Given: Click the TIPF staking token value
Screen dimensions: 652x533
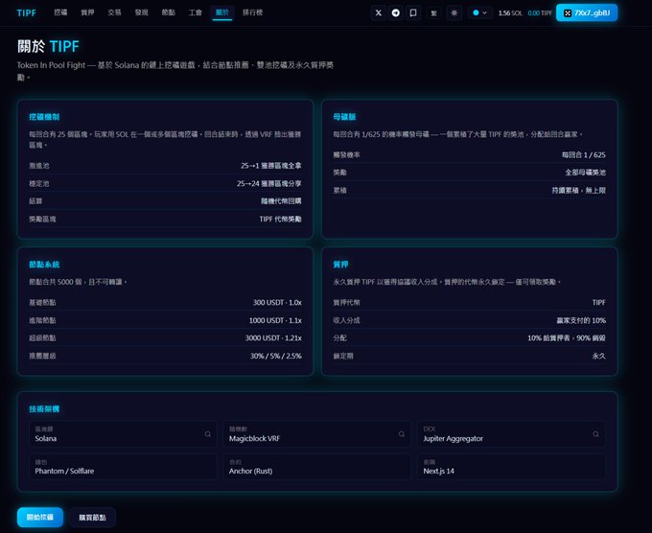Looking at the screenshot, I should coord(599,303).
